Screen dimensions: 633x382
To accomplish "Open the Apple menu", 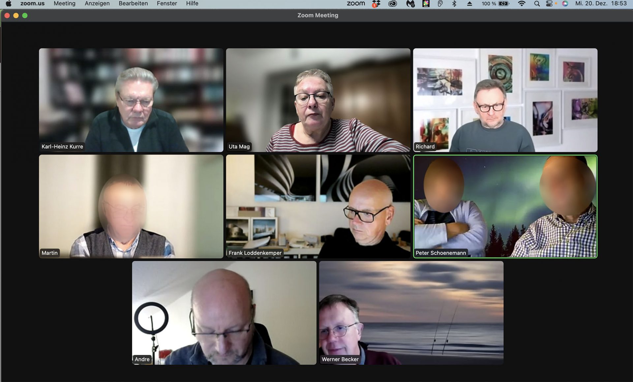I will (9, 4).
